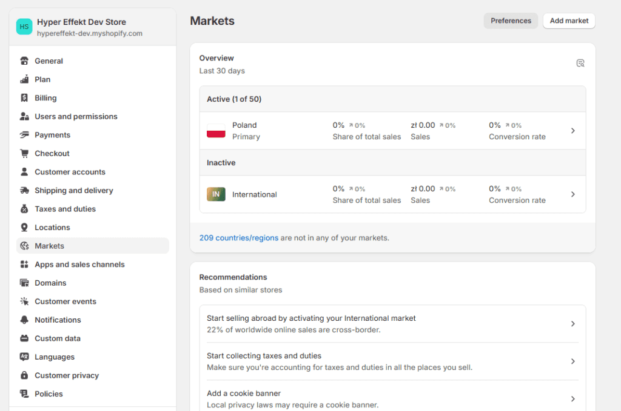Click the Users and permissions icon

[24, 117]
